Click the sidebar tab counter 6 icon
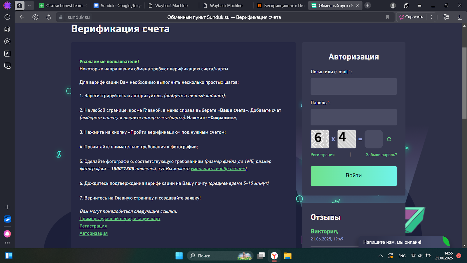Image resolution: width=467 pixels, height=263 pixels. pyautogui.click(x=7, y=54)
